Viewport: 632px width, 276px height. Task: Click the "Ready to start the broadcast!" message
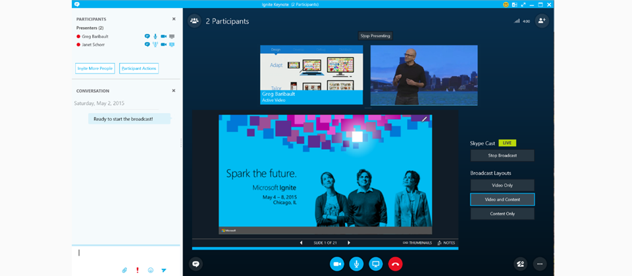(130, 119)
